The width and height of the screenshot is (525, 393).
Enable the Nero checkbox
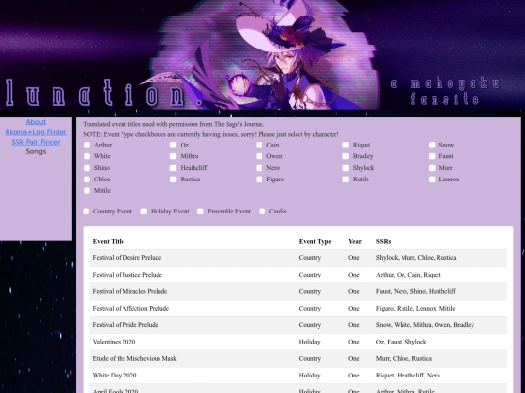pyautogui.click(x=260, y=168)
